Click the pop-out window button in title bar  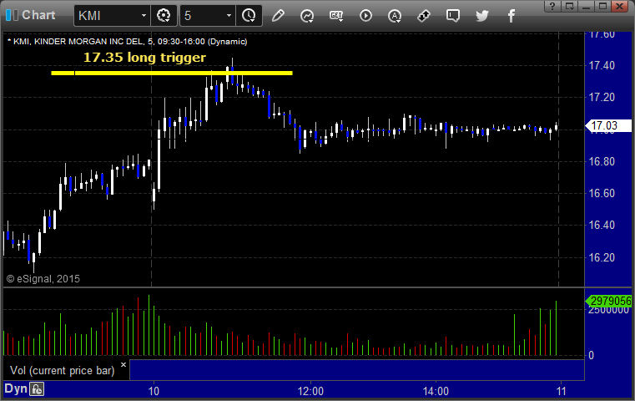[569, 6]
